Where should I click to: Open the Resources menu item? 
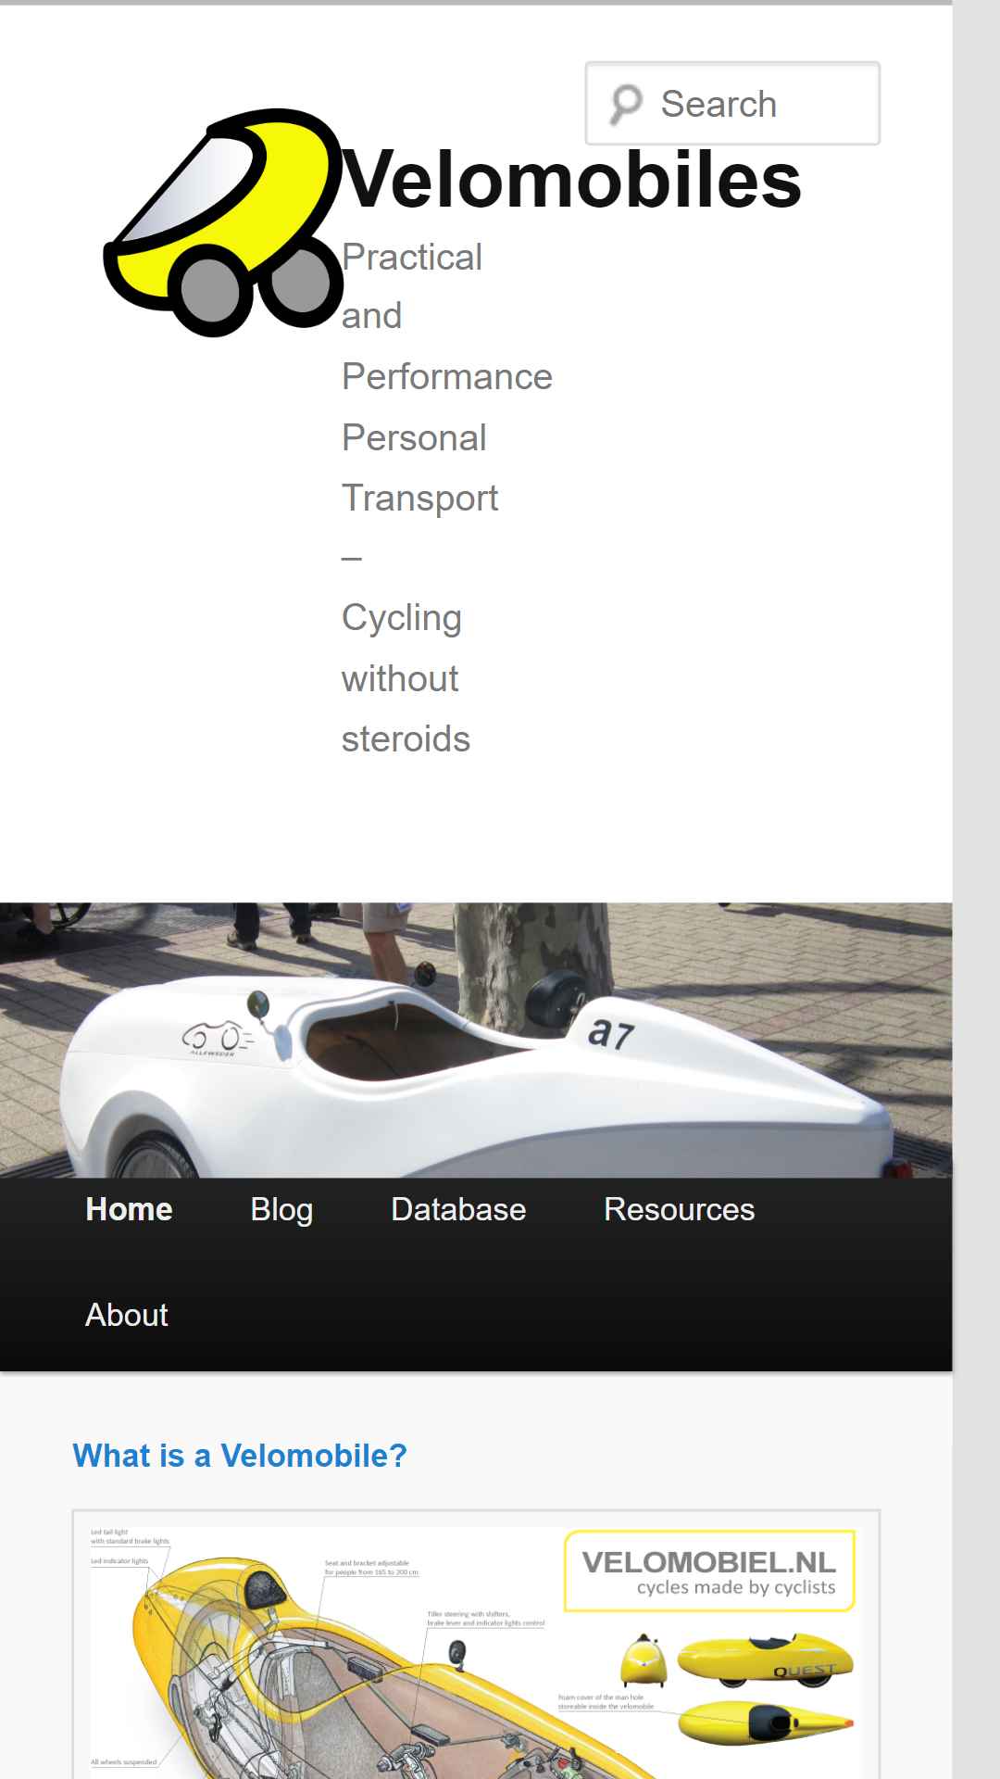(679, 1209)
